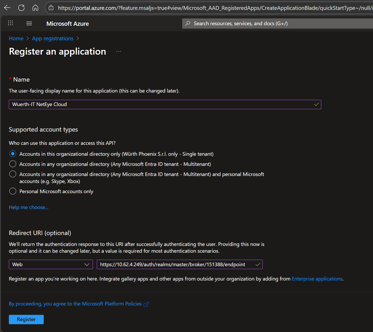The image size is (373, 332).
Task: Open the Azure apps grid launcher
Action: (x=10, y=23)
